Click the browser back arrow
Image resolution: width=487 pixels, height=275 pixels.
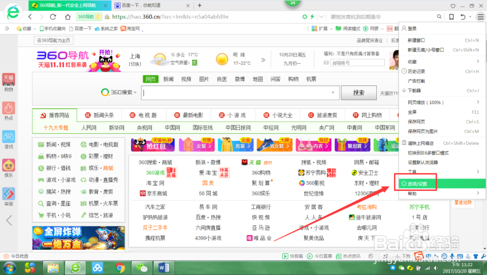pyautogui.click(x=30, y=17)
